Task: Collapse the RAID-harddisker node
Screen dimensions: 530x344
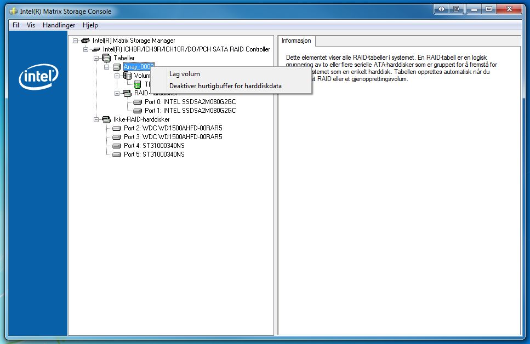Action: [x=117, y=93]
